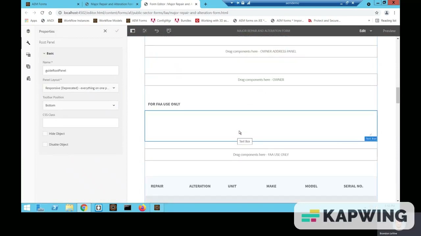Click the Name field with guideRootPanel

(x=81, y=70)
